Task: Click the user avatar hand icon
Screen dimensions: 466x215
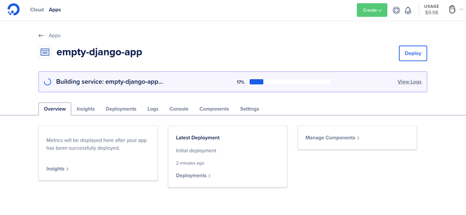Action: click(452, 10)
